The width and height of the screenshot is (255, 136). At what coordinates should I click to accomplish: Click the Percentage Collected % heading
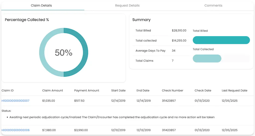27,20
